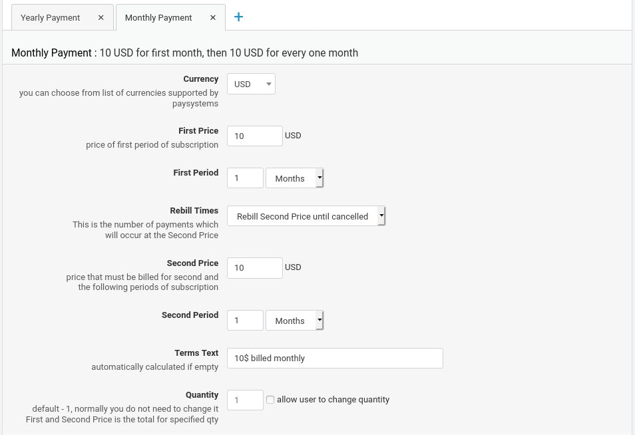635x435 pixels.
Task: Click the Quantity input field
Action: (245, 400)
